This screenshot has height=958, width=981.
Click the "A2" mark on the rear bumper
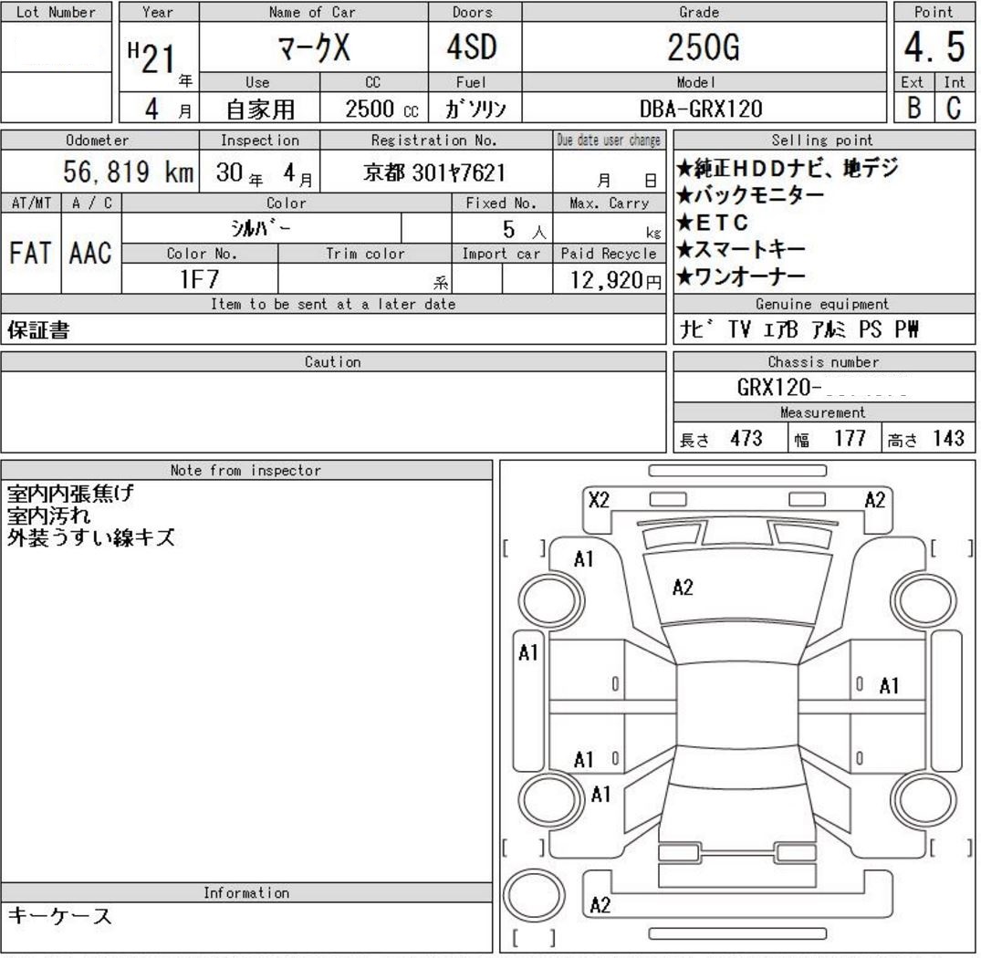coord(600,905)
